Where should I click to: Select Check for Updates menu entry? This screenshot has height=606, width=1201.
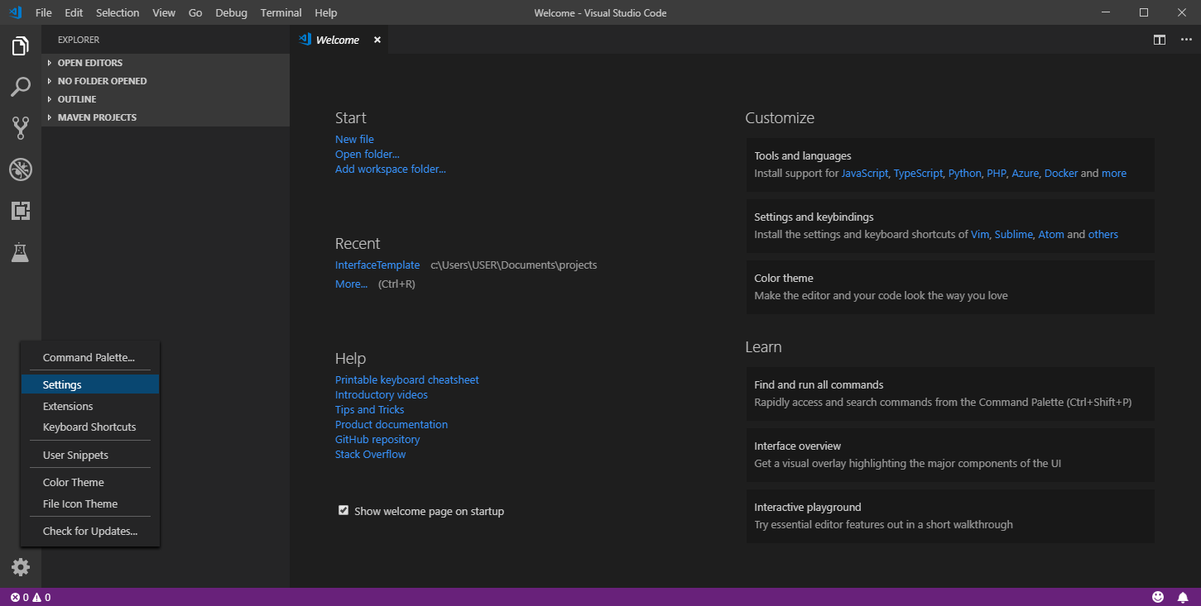point(90,531)
